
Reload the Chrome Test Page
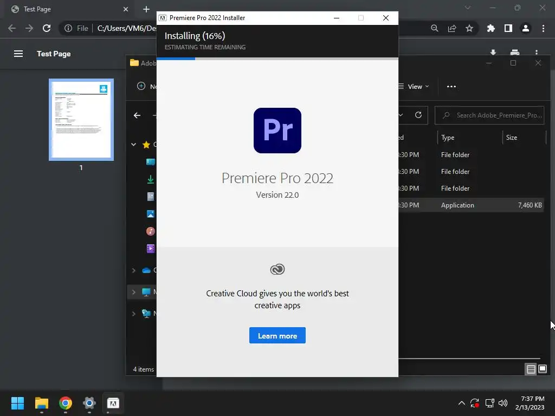47,28
